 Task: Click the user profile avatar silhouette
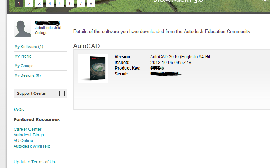pos(22,29)
